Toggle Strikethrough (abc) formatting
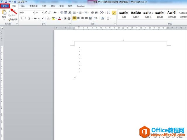 pos(35,18)
